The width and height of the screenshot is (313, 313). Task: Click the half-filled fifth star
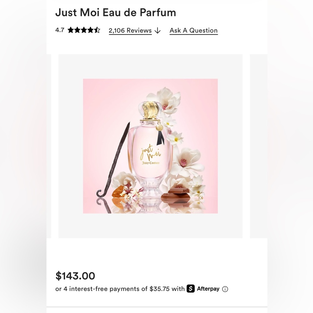[97, 30]
